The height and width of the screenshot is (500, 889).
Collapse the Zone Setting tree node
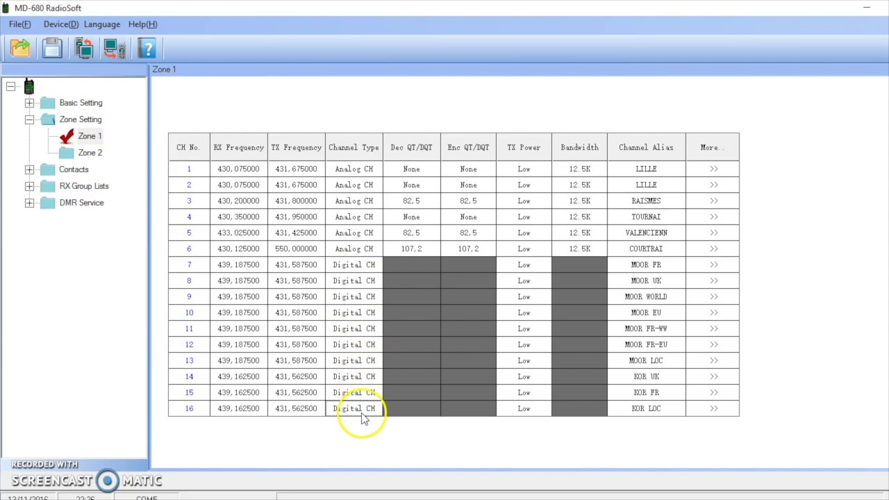[x=29, y=119]
